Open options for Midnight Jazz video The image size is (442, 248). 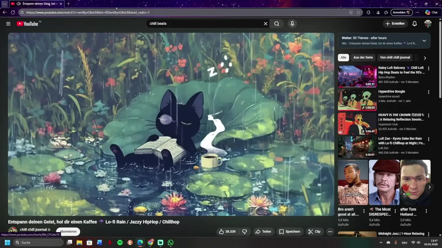coord(429,234)
